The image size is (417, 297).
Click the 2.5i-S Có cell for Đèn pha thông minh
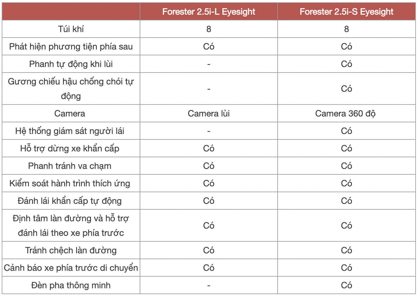tap(346, 285)
